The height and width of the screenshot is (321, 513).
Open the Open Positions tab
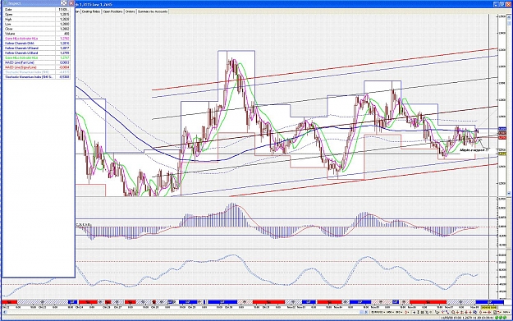[113, 11]
